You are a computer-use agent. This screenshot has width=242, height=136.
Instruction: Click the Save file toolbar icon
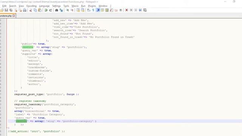pos(6,10)
